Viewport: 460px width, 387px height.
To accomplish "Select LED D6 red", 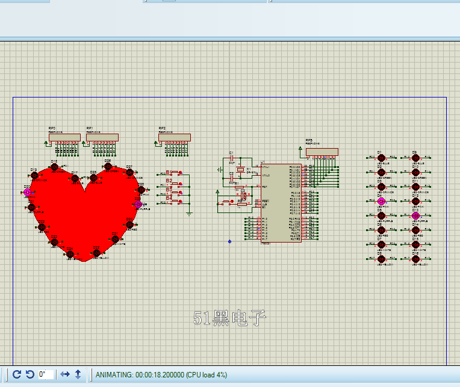I will tap(381, 230).
